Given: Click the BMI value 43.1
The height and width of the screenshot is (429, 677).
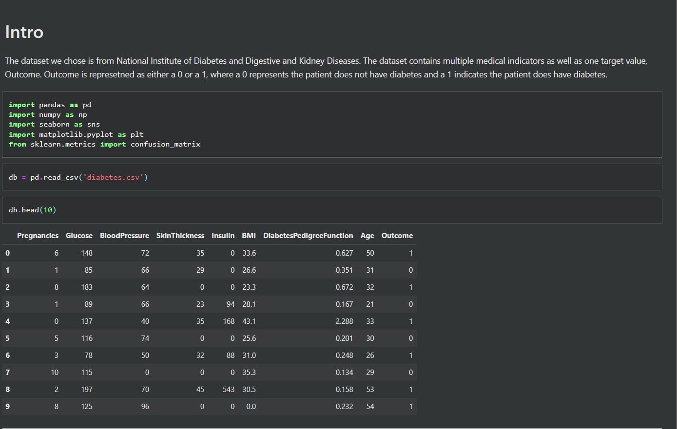Looking at the screenshot, I should (249, 321).
